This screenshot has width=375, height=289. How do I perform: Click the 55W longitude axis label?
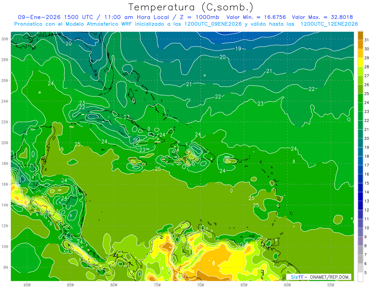331,285
